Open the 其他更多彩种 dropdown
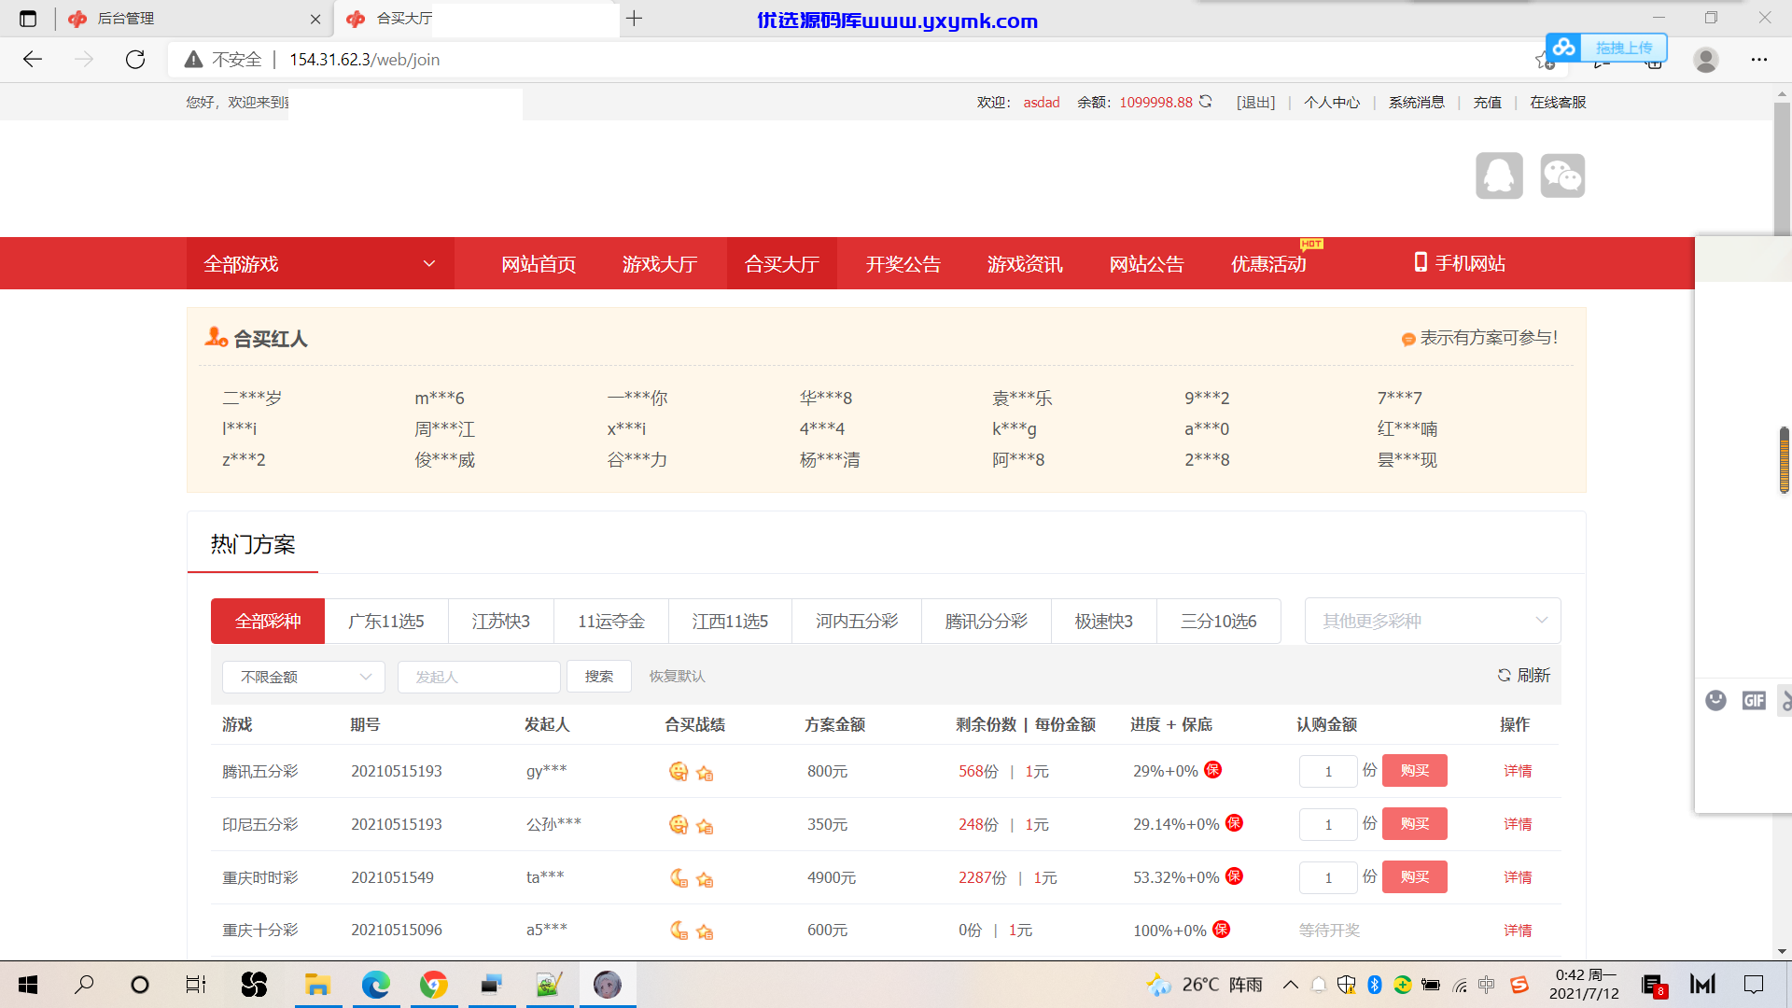Screen dimensions: 1792x1008 pos(1433,621)
